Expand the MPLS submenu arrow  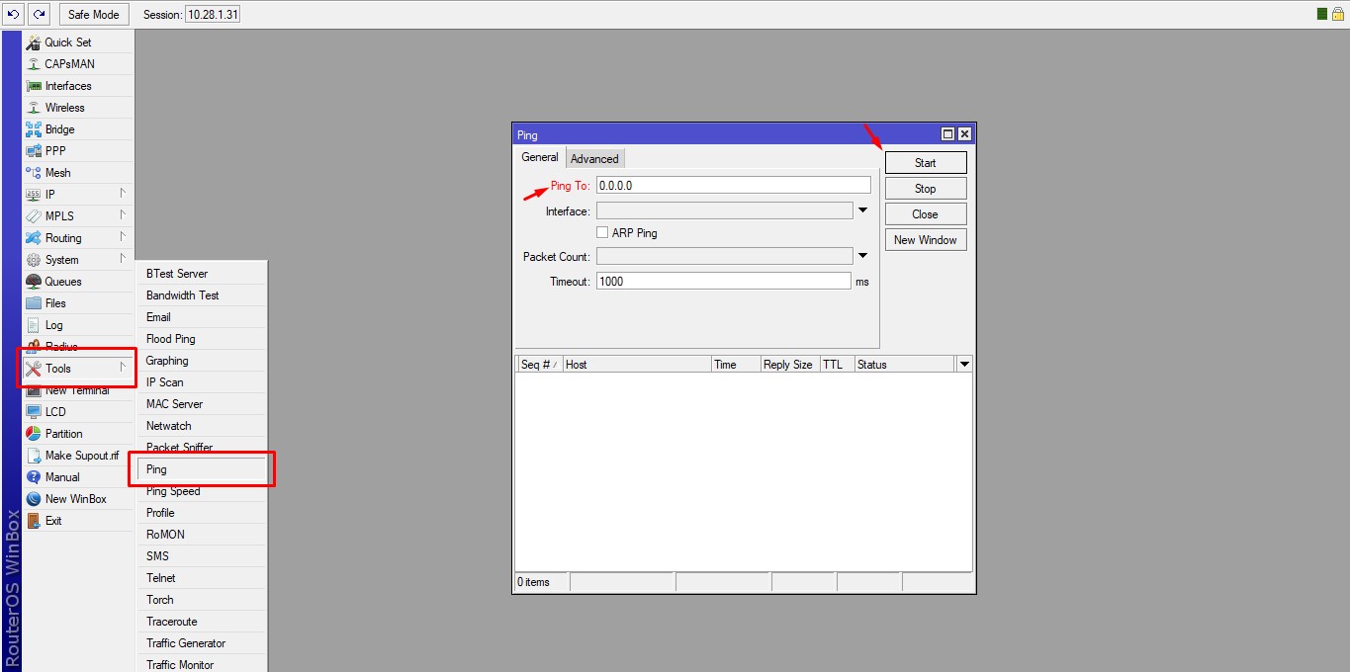click(x=124, y=216)
